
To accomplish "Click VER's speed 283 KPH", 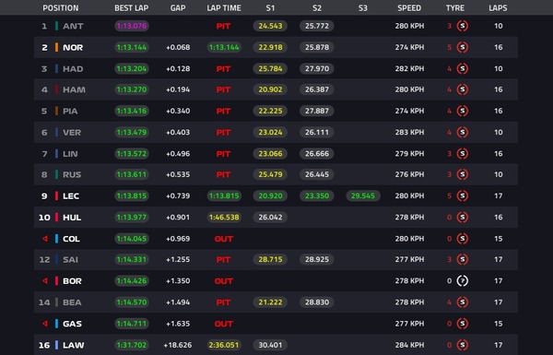I will [409, 133].
